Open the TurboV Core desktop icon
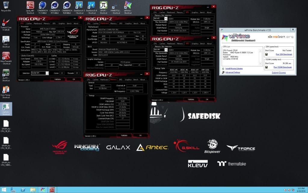The height and width of the screenshot is (193, 308). click(6, 25)
